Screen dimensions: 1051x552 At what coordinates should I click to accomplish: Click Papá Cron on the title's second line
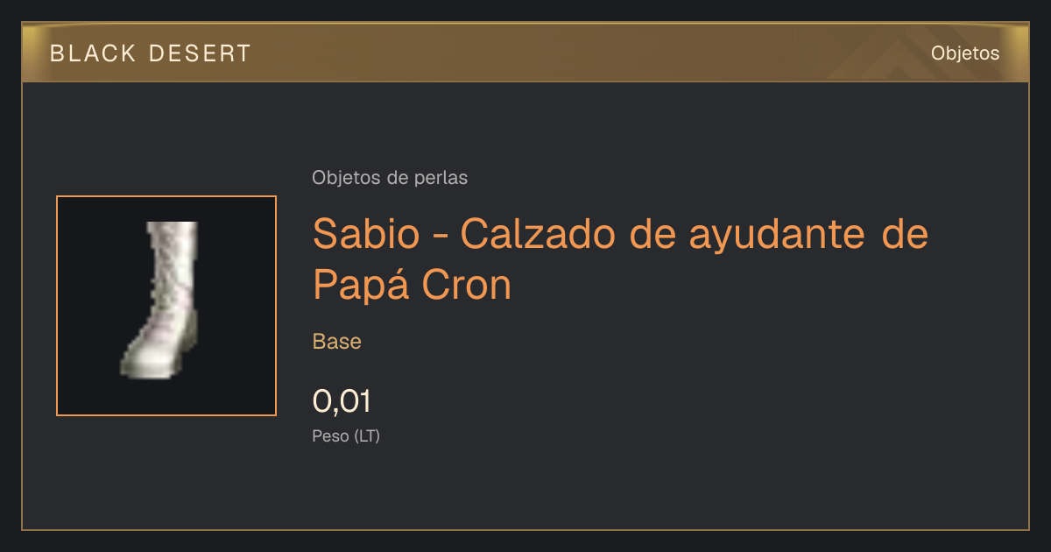click(412, 285)
